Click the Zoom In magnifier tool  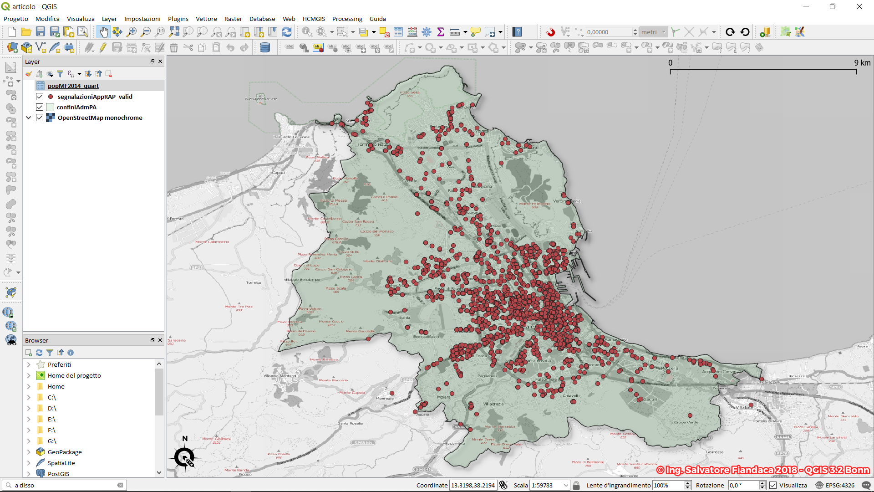(x=132, y=32)
